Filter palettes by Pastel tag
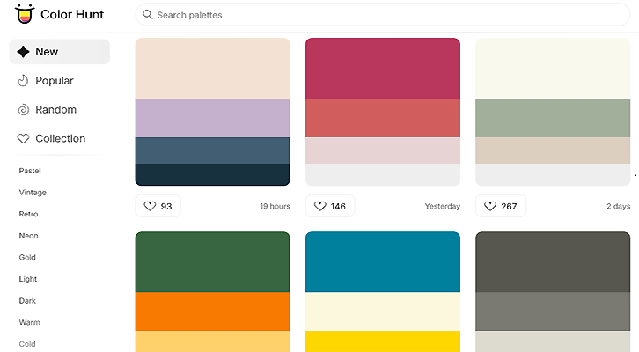The image size is (639, 352). [x=30, y=171]
